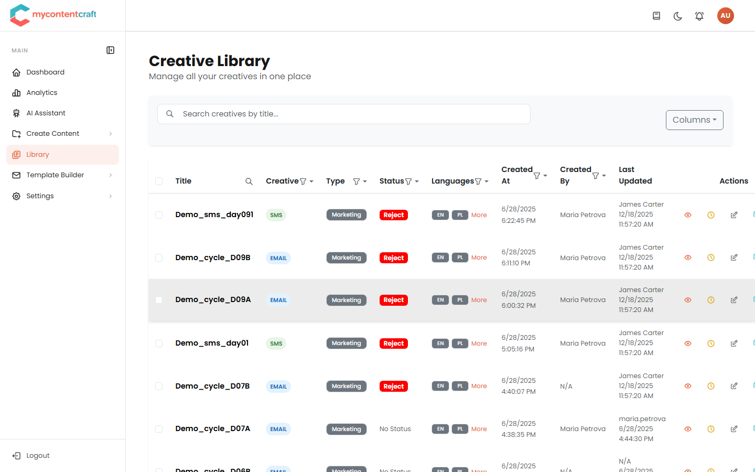The image size is (755, 472).
Task: Check the Demo_cycle_D09B row checkbox
Action: coord(159,258)
